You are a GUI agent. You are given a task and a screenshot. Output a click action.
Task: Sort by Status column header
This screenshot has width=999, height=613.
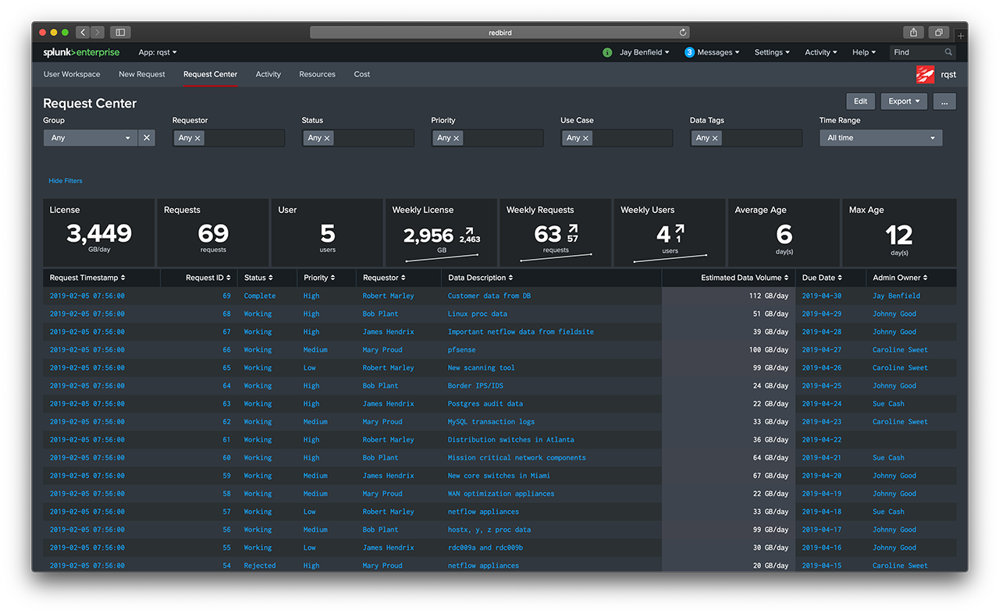click(258, 278)
